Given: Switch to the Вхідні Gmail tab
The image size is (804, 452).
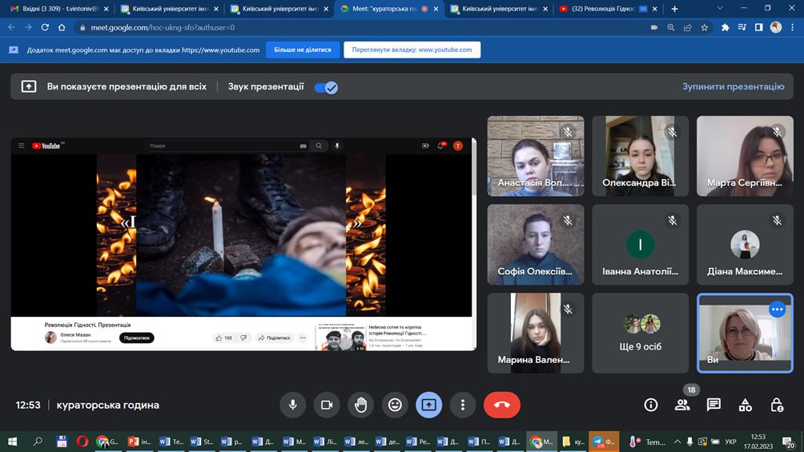Looking at the screenshot, I should coord(54,9).
